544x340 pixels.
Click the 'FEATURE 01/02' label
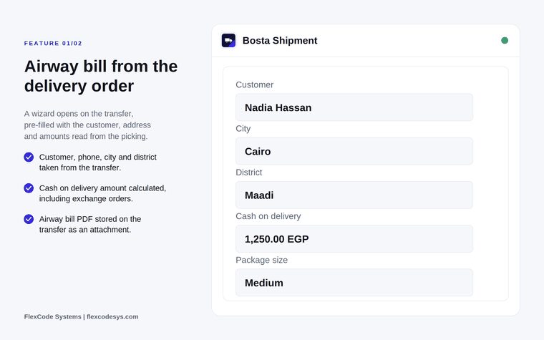(x=53, y=44)
